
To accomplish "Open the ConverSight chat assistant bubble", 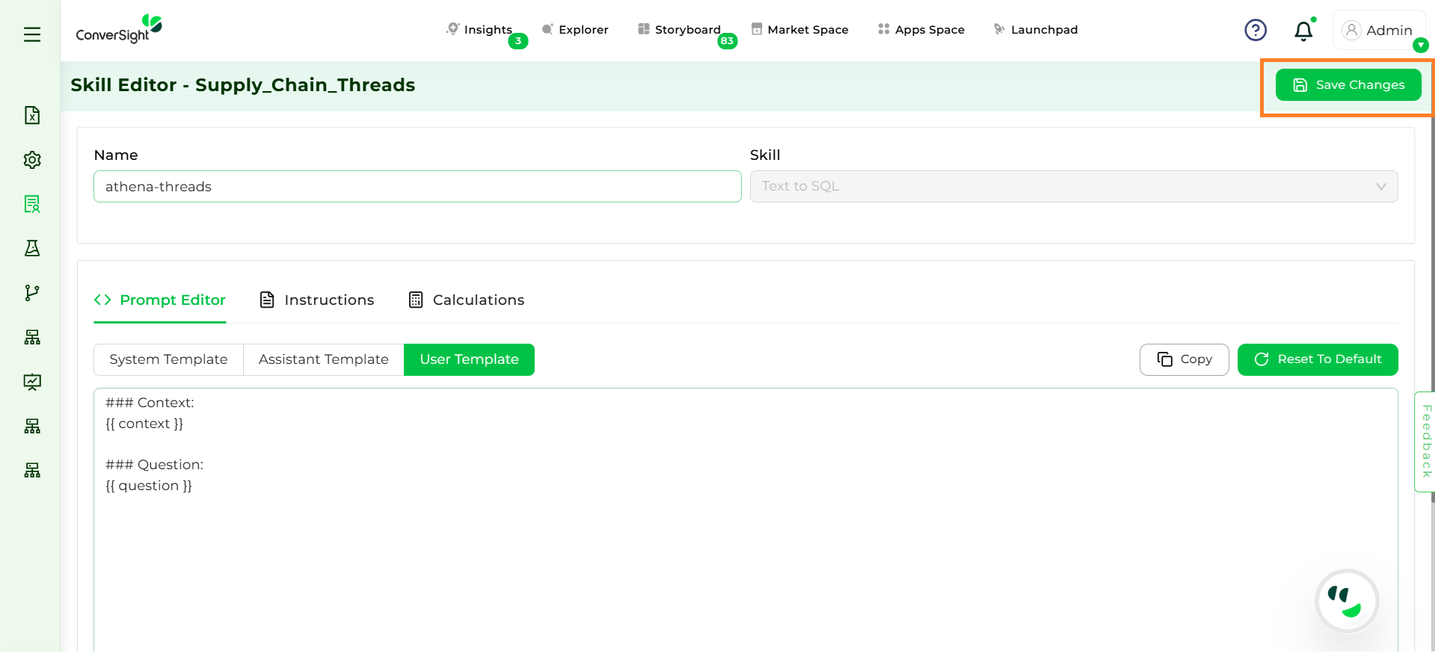I will point(1346,601).
